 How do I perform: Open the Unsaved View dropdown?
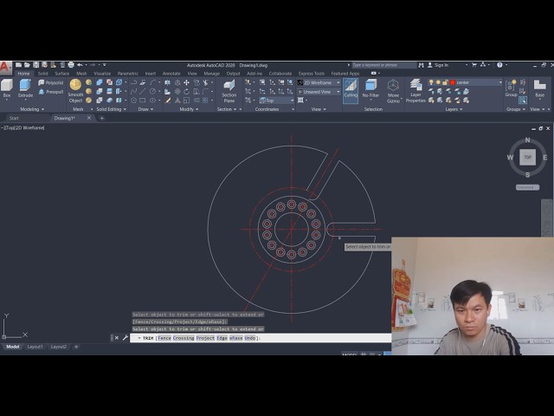coord(319,92)
